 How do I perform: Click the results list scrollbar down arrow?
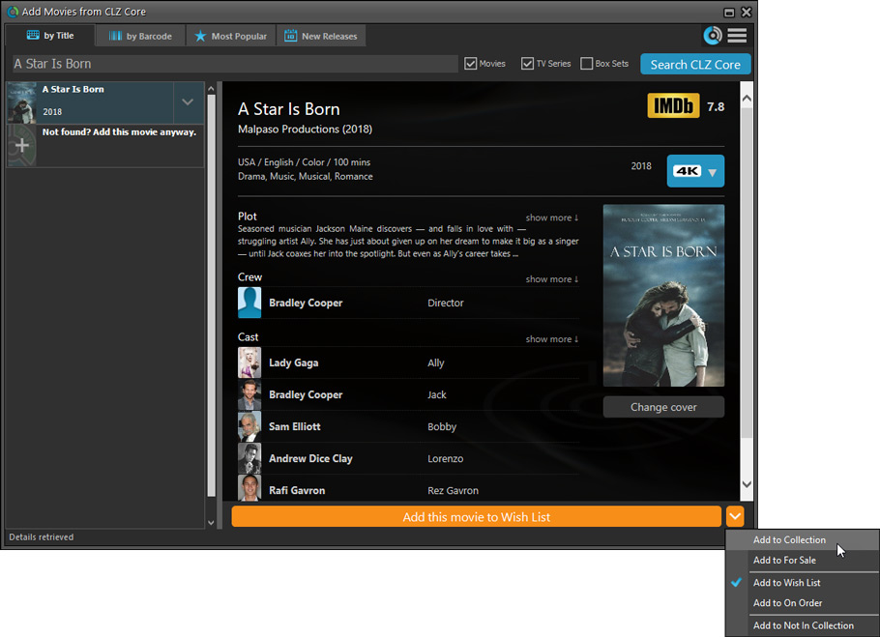(x=211, y=523)
